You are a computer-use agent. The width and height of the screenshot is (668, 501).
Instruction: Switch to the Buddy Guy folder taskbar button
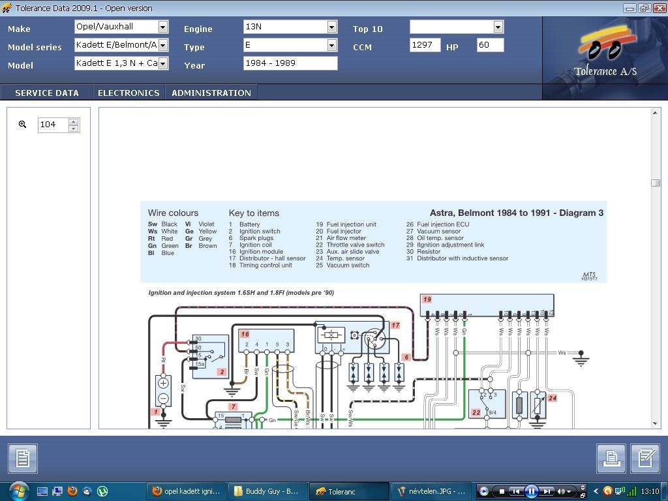(267, 491)
